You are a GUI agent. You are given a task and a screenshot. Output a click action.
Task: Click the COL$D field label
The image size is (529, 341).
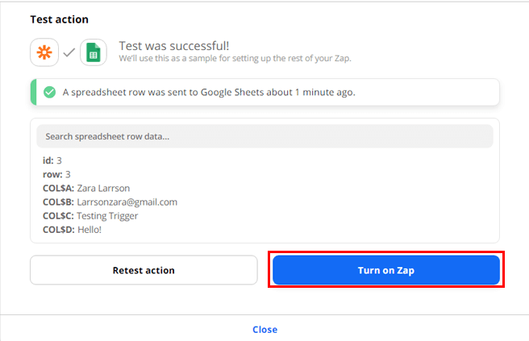coord(58,230)
